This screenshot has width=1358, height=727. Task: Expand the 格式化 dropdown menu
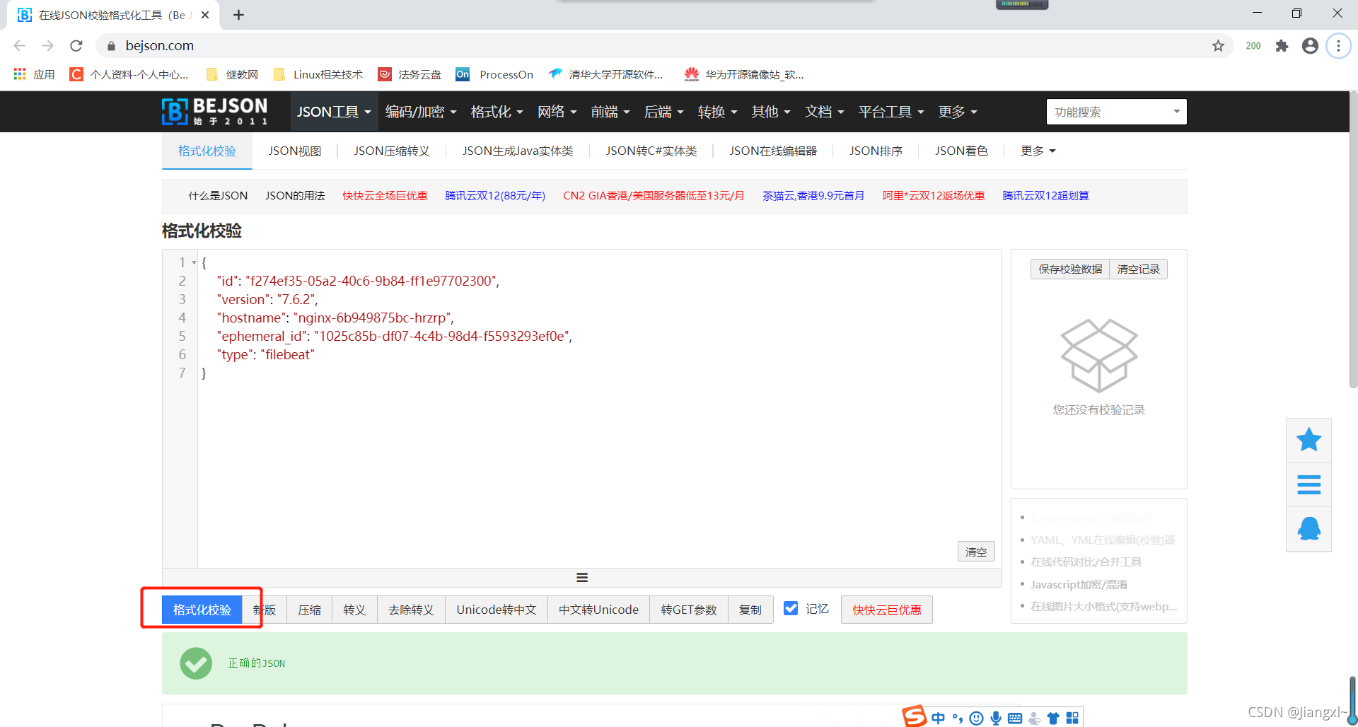497,112
